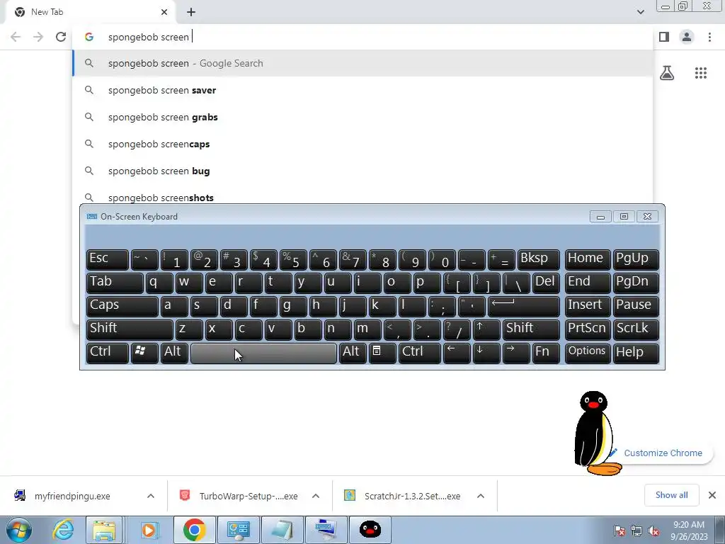
Task: Click the Home key on On-Screen Keyboard
Action: [x=588, y=259]
